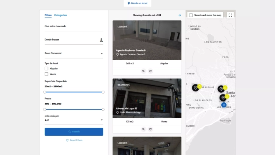Click the black map pin left of the Santa label
This screenshot has height=155, width=275.
[221, 89]
